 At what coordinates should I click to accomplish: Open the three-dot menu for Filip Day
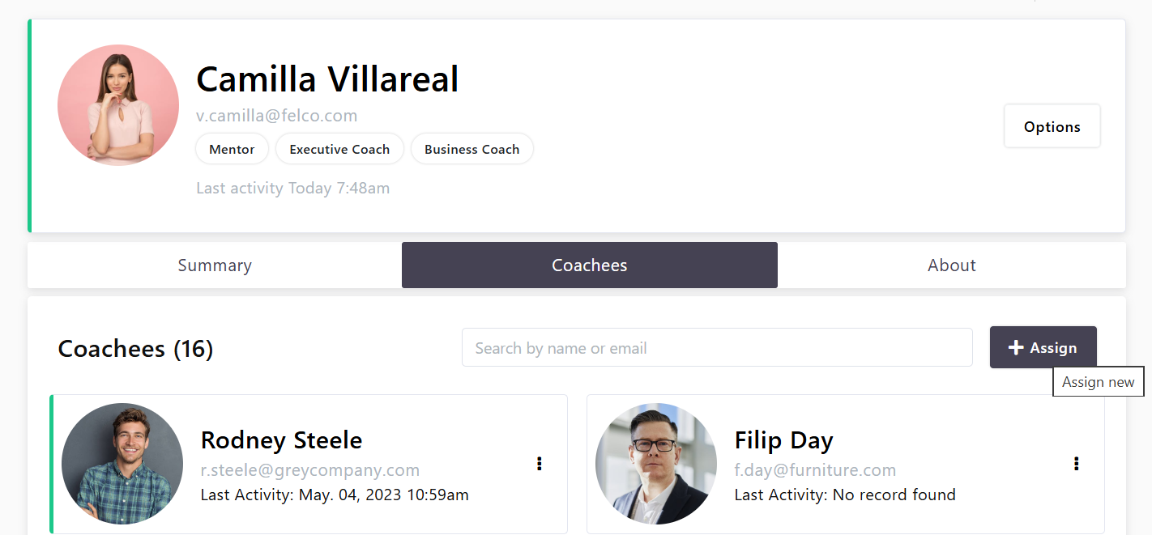coord(1076,464)
